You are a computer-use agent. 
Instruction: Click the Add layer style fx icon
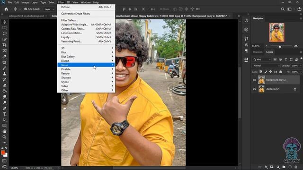pyautogui.click(x=266, y=167)
